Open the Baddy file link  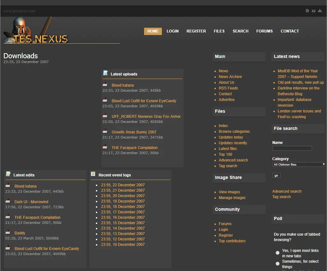point(20,233)
